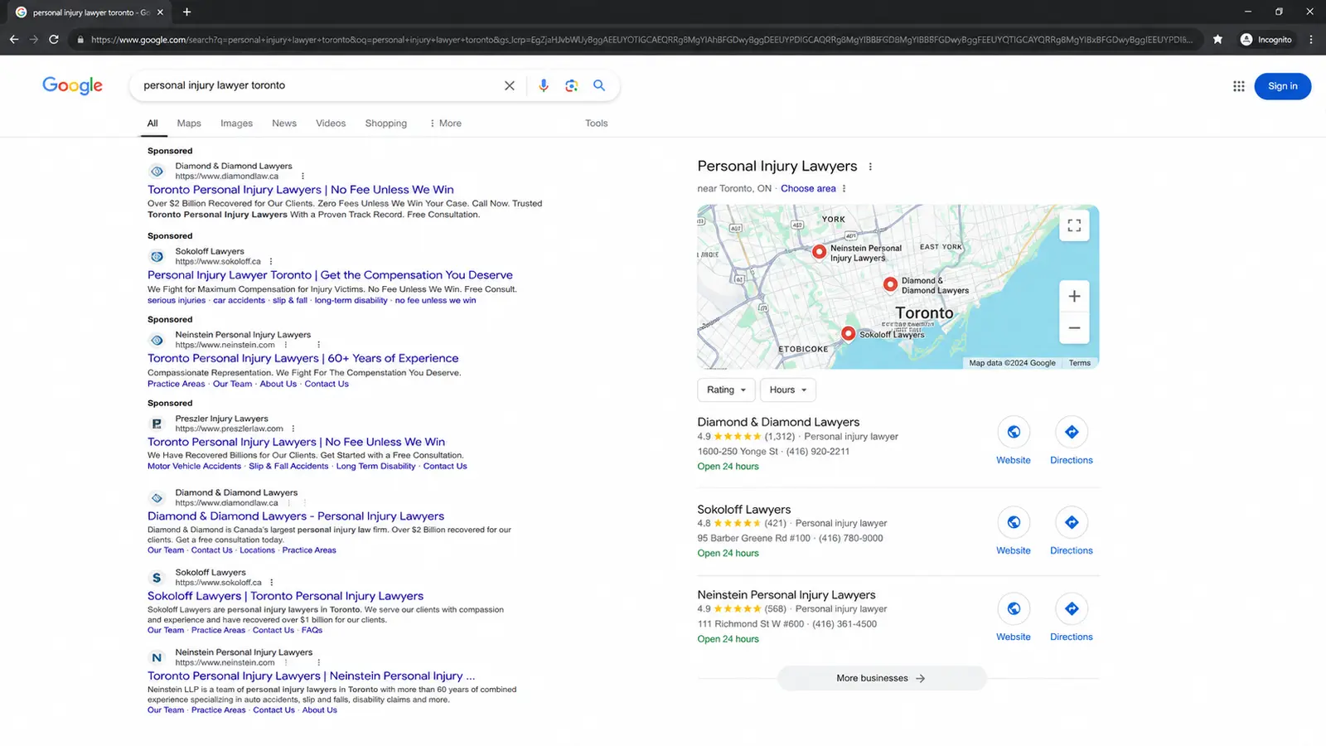Click the Directions icon for Diamond & Diamond Lawyers

(x=1072, y=432)
